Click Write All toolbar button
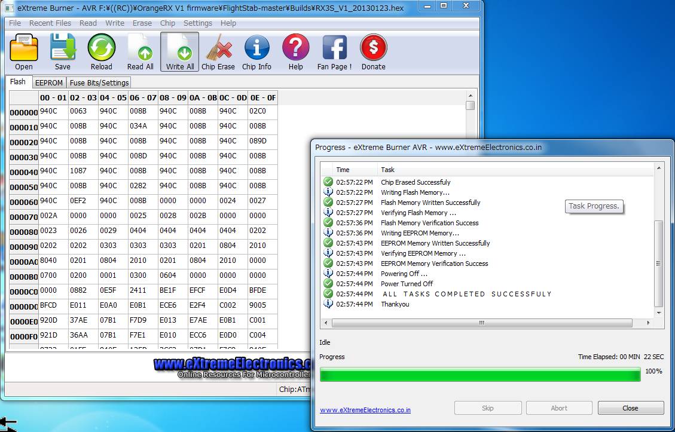Image resolution: width=675 pixels, height=432 pixels. click(180, 51)
